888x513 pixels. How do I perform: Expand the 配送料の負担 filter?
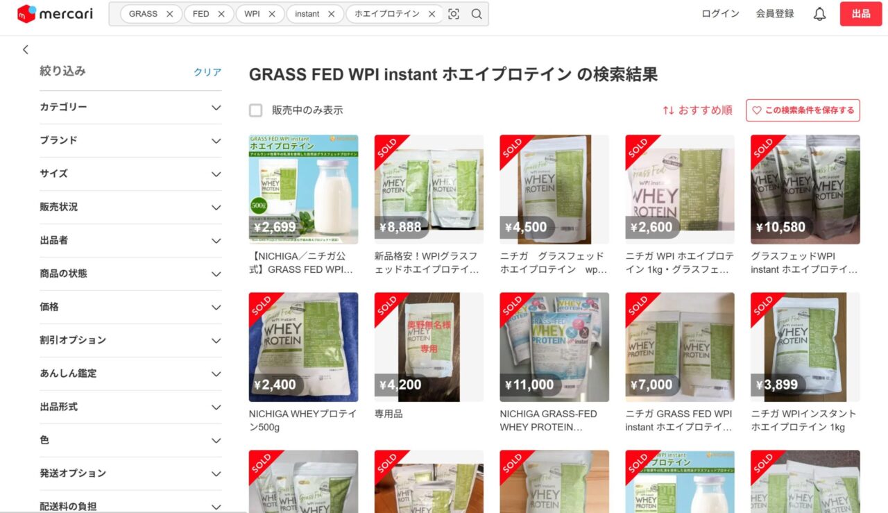click(x=130, y=506)
